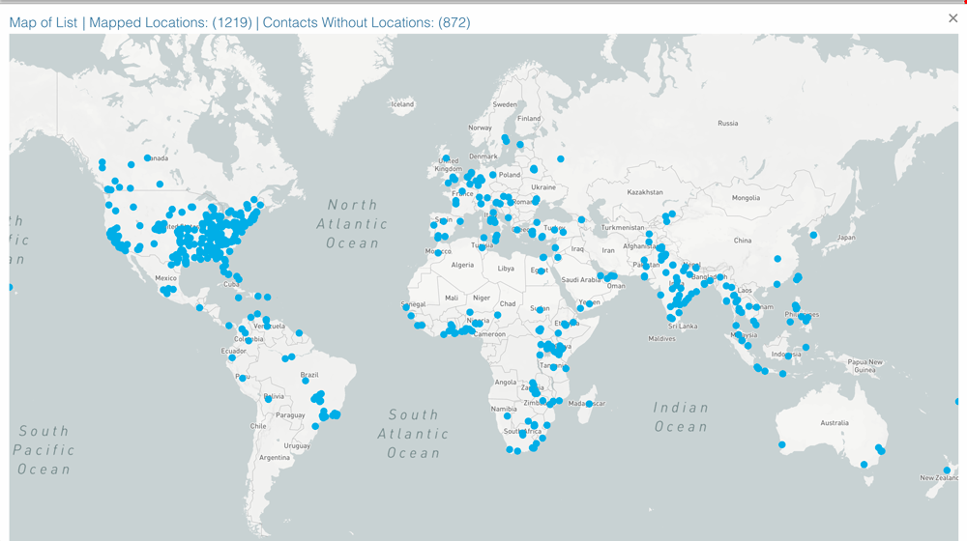Click the Niger country label
Image resolution: width=967 pixels, height=541 pixels.
[482, 298]
